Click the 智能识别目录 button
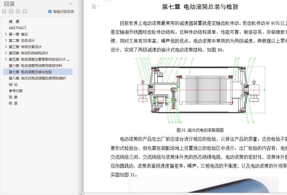 (x=61, y=11)
